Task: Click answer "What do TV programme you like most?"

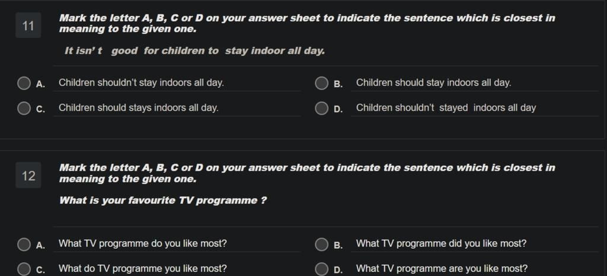Action: [x=143, y=269]
